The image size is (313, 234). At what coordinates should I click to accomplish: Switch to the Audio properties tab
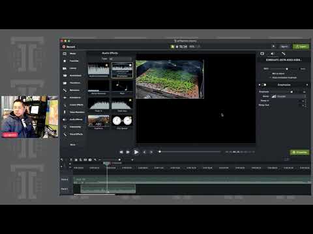(273, 53)
